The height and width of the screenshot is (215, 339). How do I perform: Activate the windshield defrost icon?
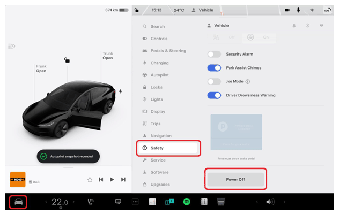point(118,202)
